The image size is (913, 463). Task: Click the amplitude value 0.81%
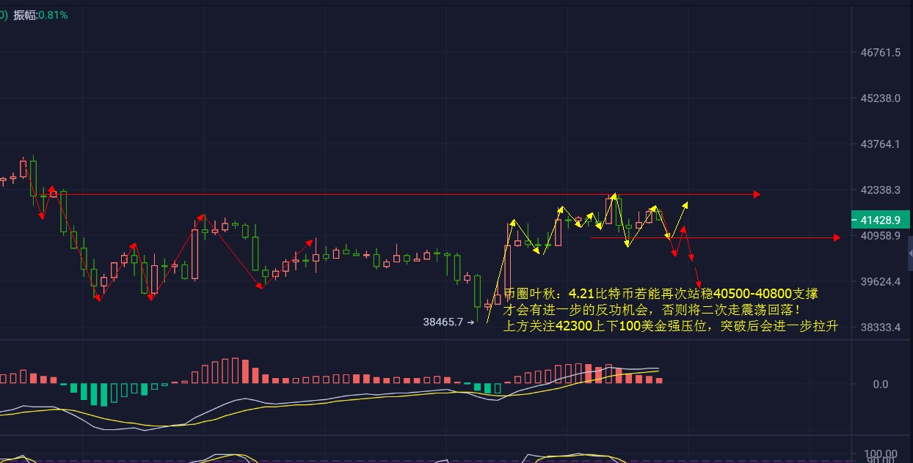click(x=51, y=15)
